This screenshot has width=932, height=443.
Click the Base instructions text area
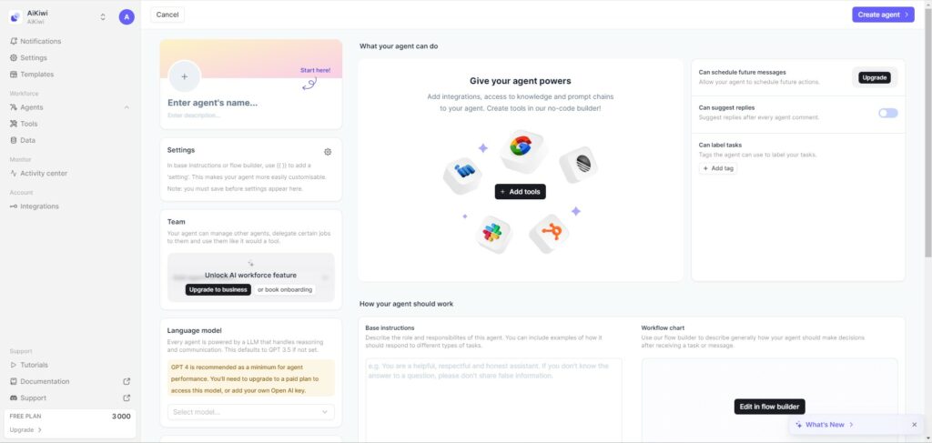[x=494, y=399]
